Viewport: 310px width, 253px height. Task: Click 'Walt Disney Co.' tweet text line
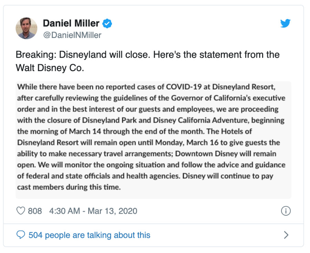point(50,68)
